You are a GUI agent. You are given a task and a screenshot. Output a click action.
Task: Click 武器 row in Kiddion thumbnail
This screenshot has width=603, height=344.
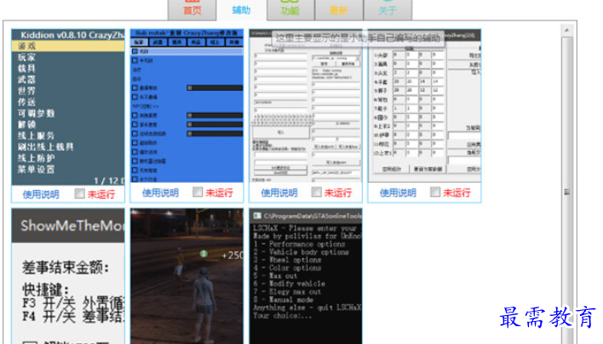tap(68, 80)
